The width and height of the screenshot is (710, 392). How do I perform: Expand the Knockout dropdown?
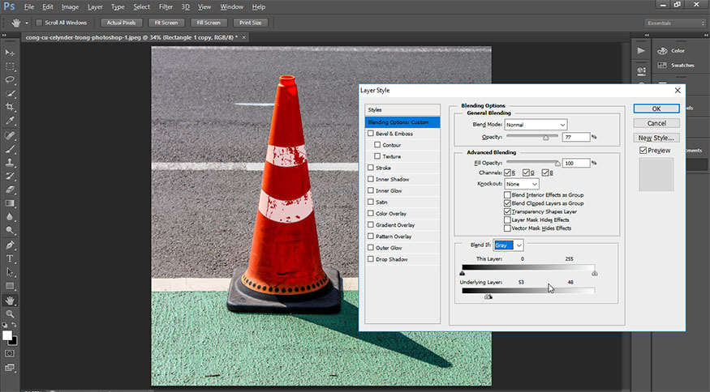point(522,184)
